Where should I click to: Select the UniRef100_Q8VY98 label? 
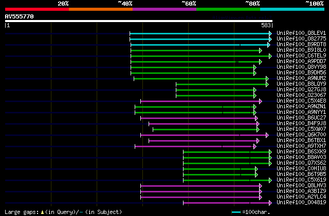click(301, 67)
